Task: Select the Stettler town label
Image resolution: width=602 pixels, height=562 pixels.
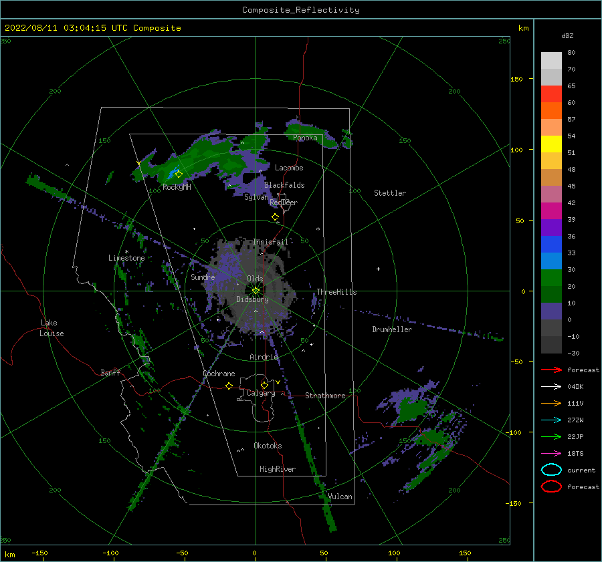Action: 390,193
